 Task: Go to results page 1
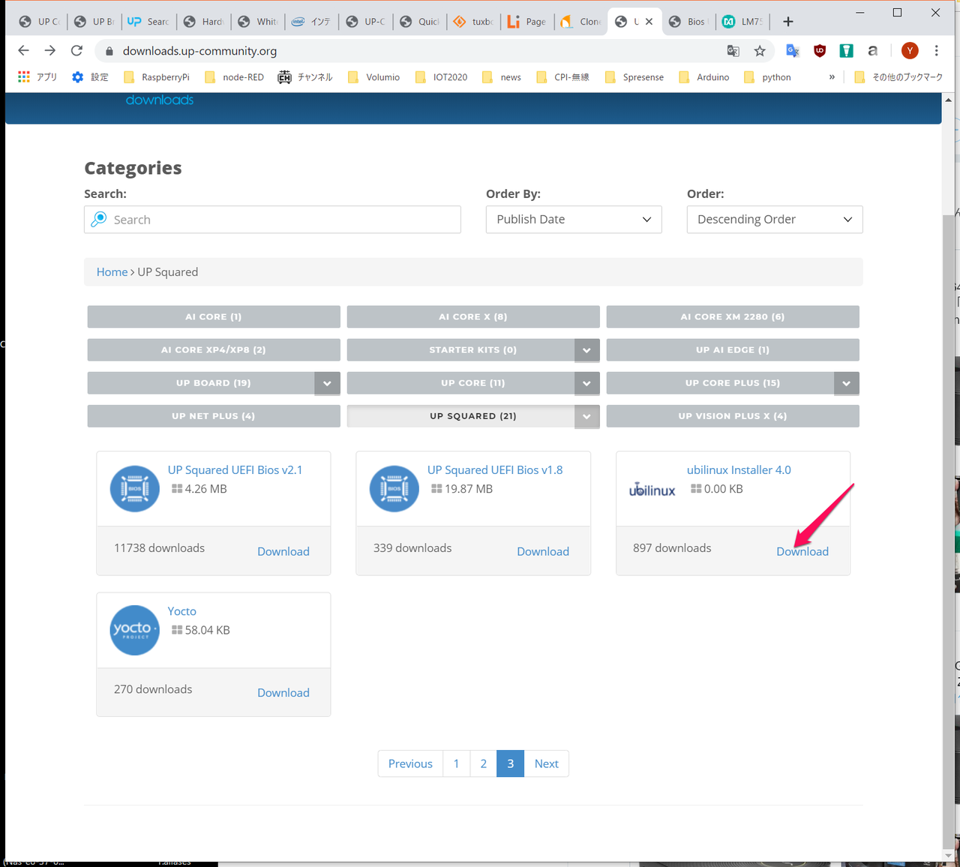(x=456, y=763)
